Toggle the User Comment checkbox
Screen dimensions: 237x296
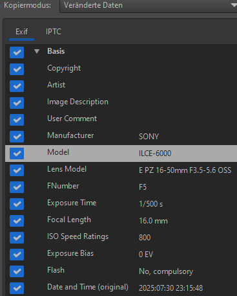click(17, 120)
